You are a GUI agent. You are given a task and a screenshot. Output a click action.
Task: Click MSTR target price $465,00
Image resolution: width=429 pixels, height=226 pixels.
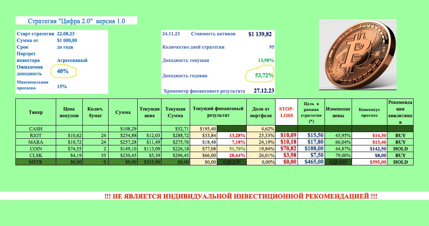coord(311,162)
